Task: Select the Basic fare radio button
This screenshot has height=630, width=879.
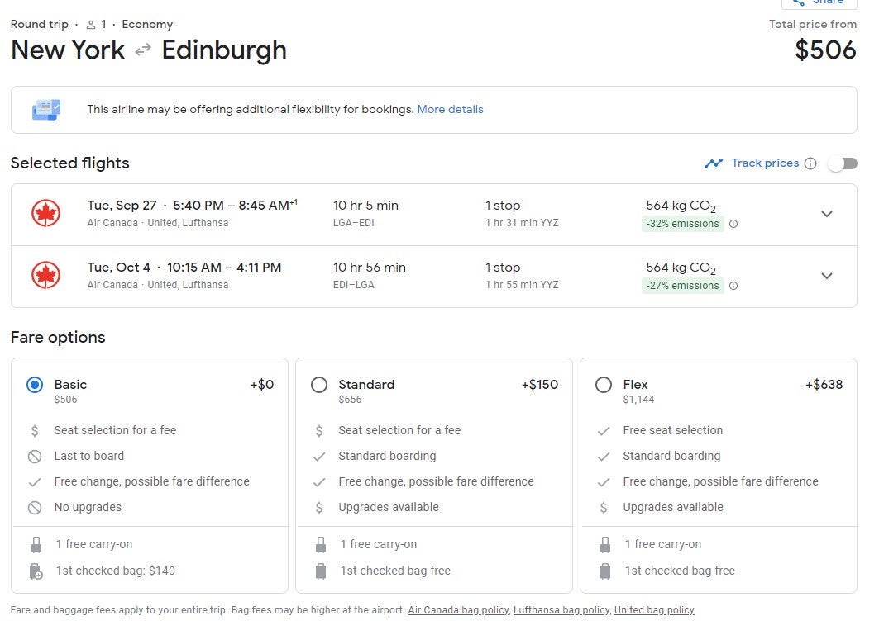Action: (x=35, y=385)
